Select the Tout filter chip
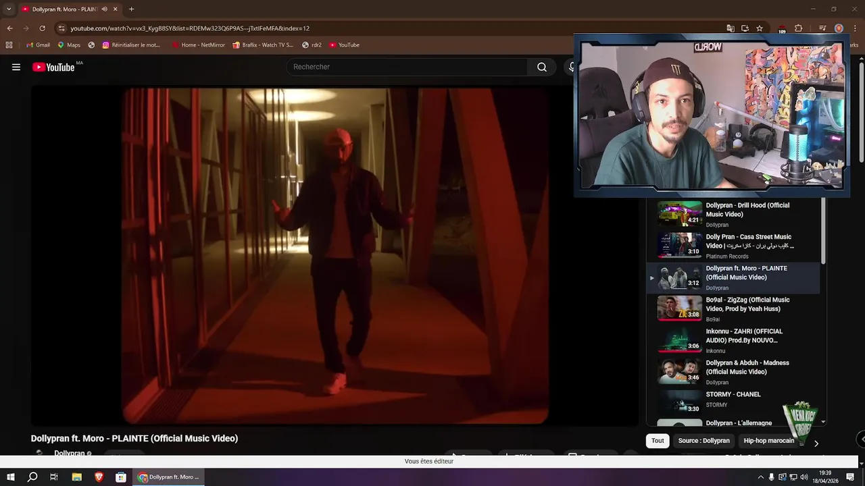Screen dimensions: 865x486 click(x=658, y=441)
